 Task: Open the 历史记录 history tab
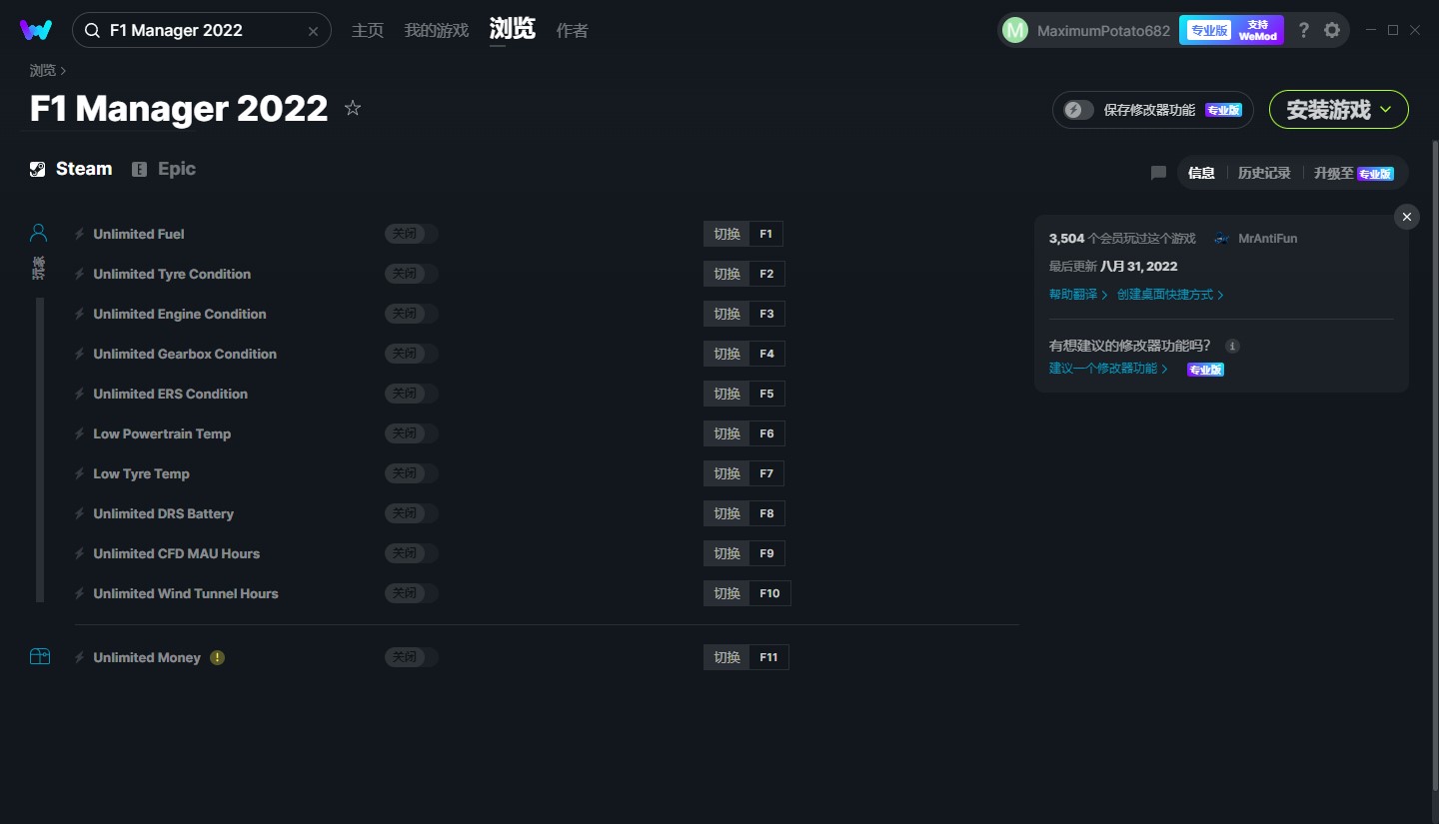click(x=1264, y=173)
